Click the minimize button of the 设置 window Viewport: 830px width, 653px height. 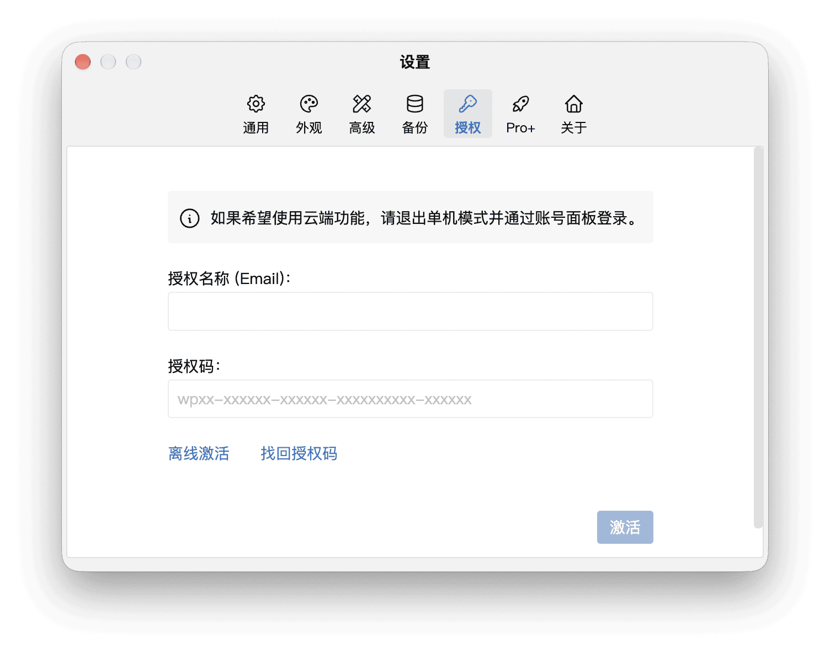click(108, 62)
